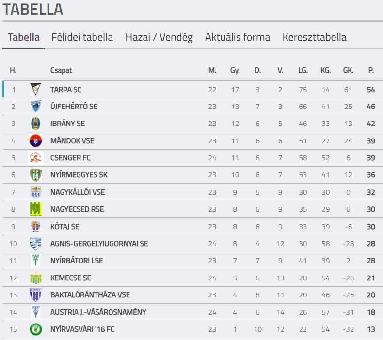Click the P. points column header
The width and height of the screenshot is (383, 340).
click(371, 70)
